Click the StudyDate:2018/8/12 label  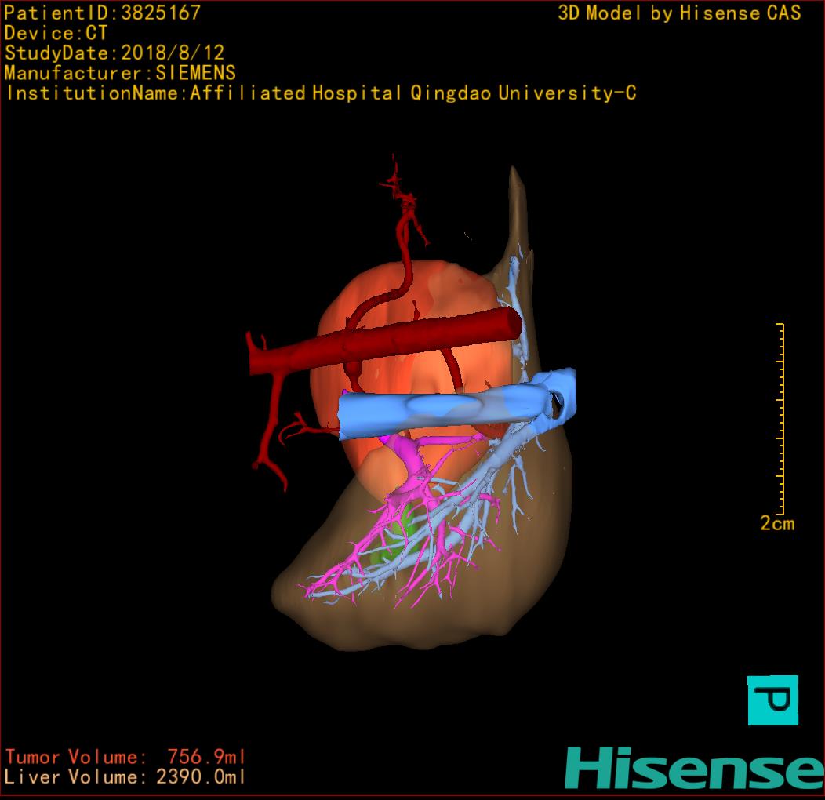coord(114,53)
